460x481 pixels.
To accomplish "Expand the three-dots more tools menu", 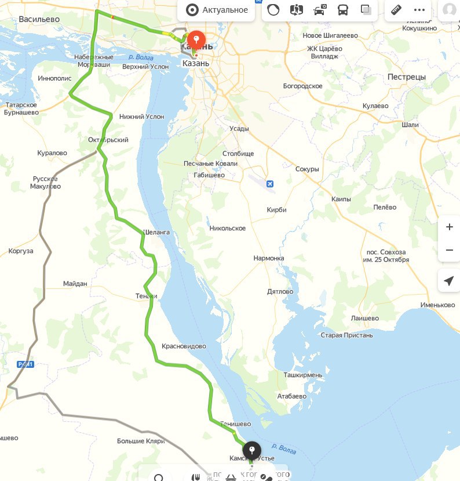I will pos(419,10).
